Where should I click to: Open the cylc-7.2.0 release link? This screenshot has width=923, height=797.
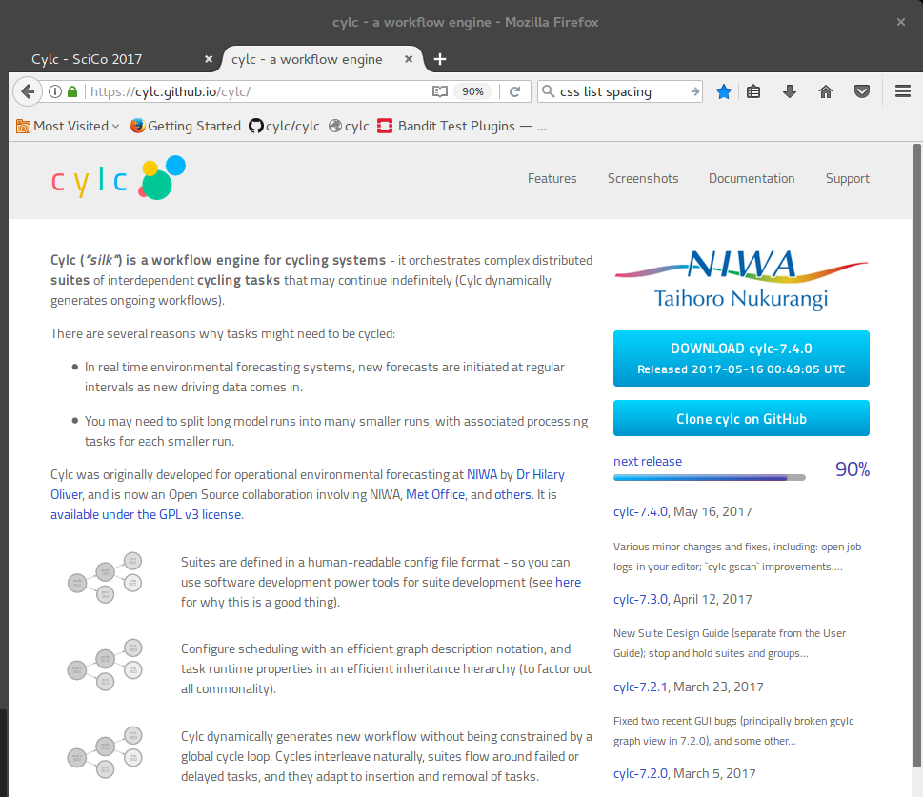pyautogui.click(x=640, y=773)
